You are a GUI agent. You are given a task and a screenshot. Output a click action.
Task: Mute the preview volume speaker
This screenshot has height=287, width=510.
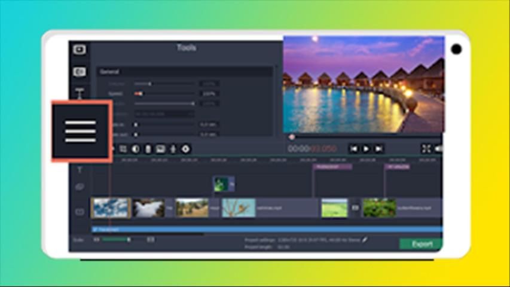point(439,149)
